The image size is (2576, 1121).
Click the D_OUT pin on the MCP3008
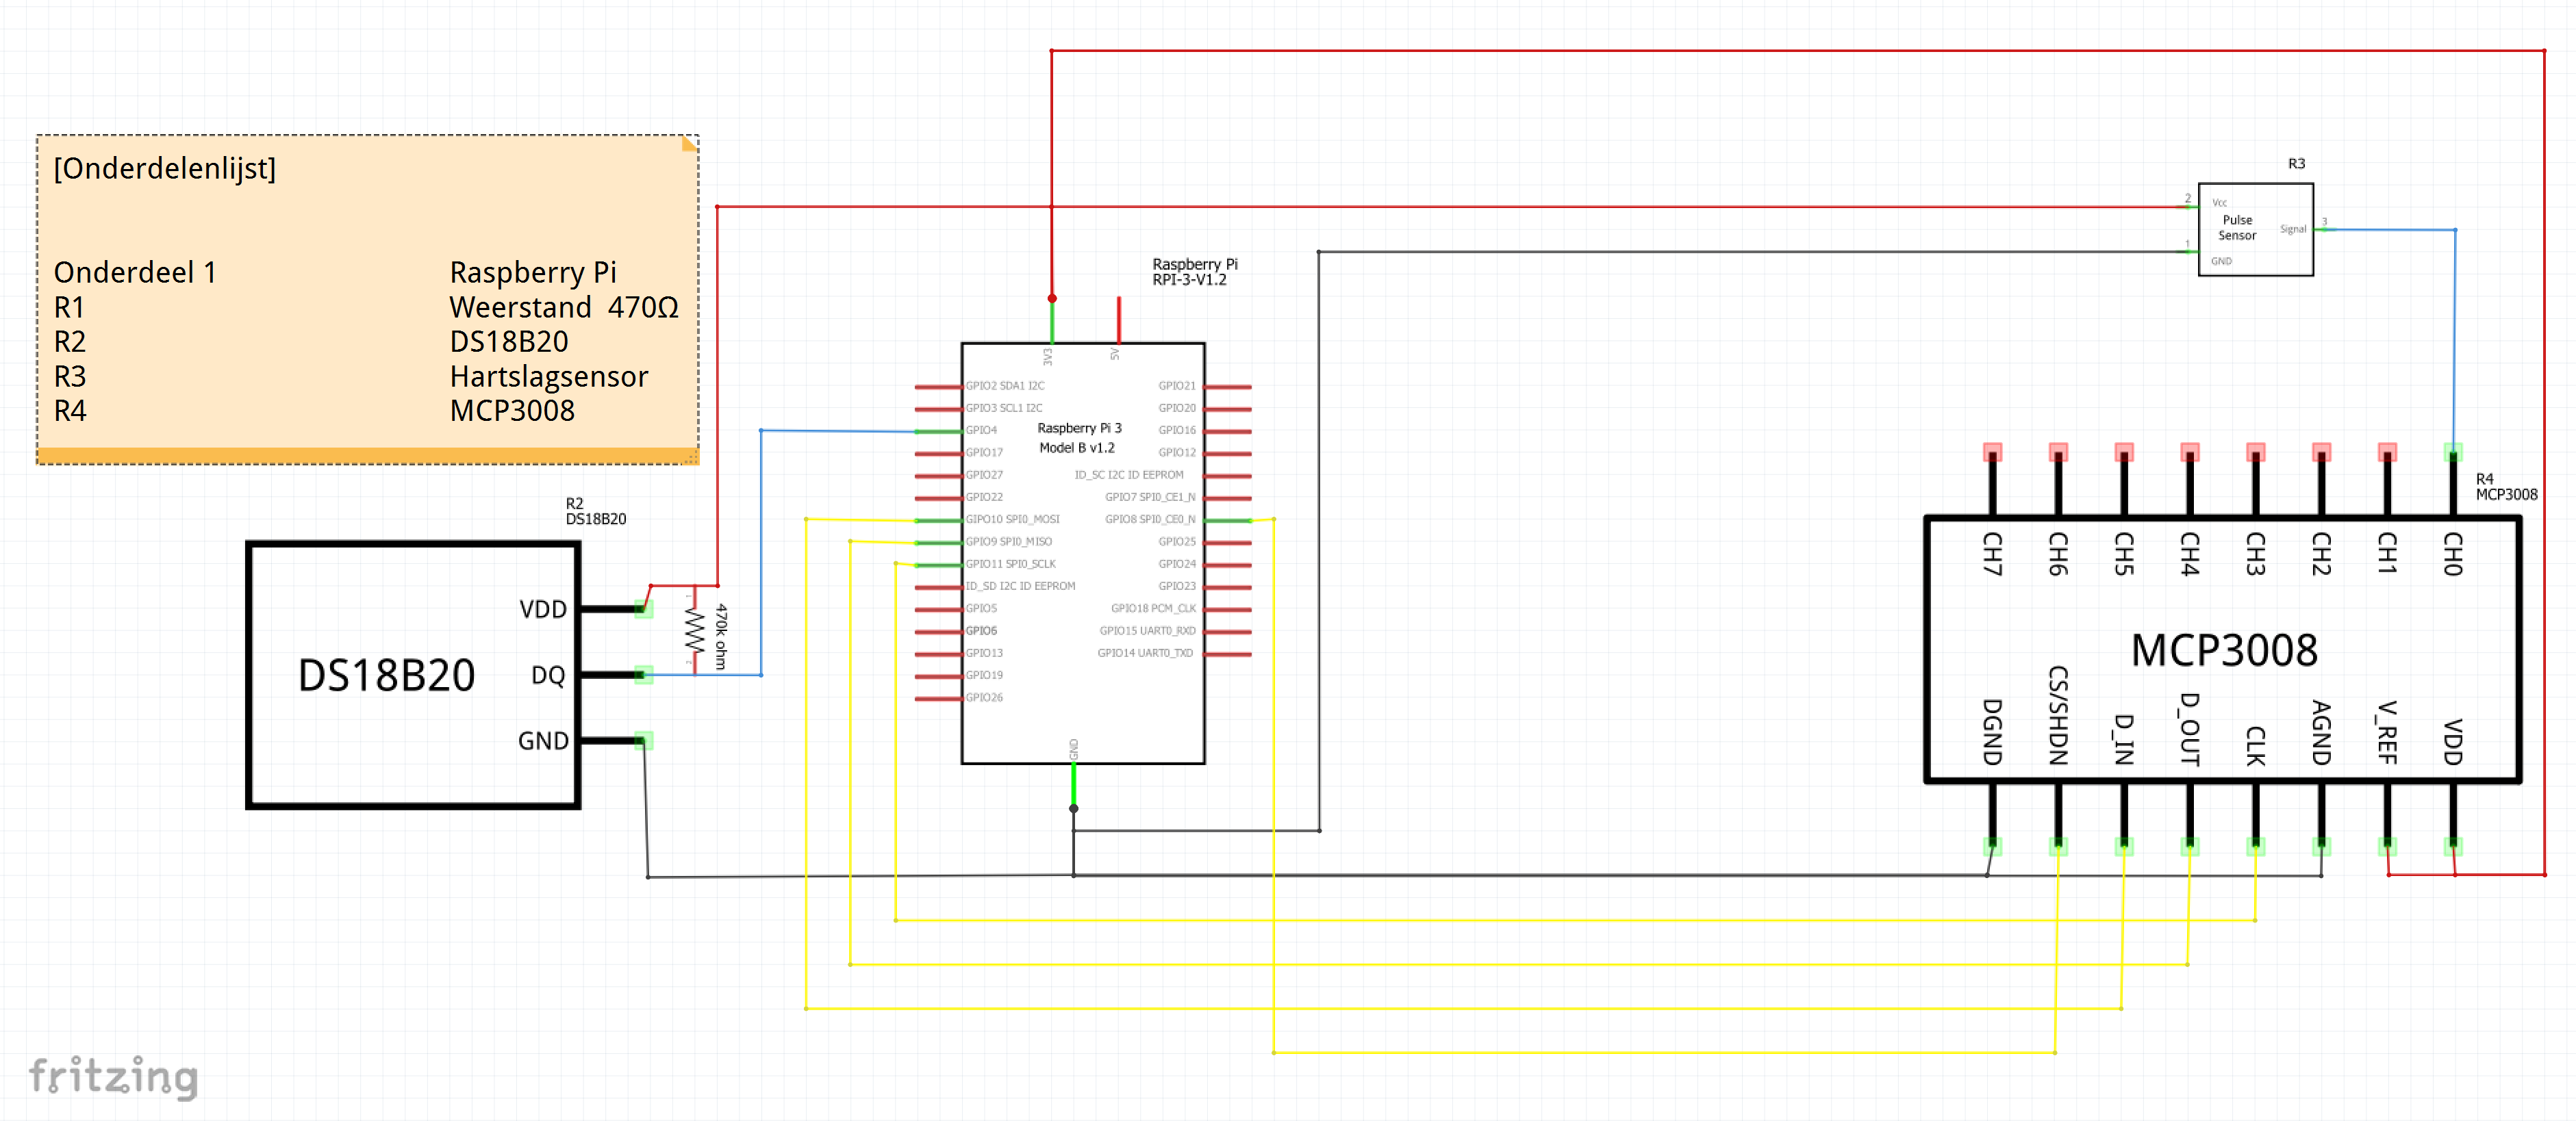(x=2190, y=819)
